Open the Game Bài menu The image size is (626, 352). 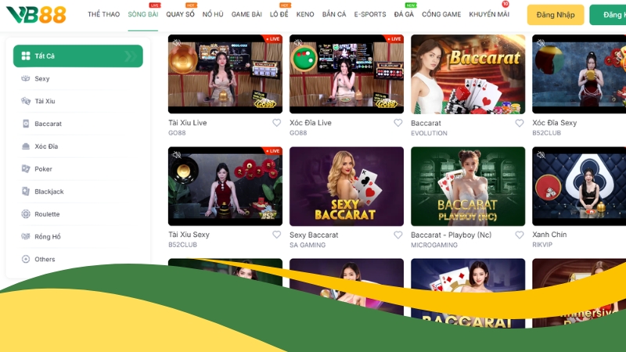point(246,14)
